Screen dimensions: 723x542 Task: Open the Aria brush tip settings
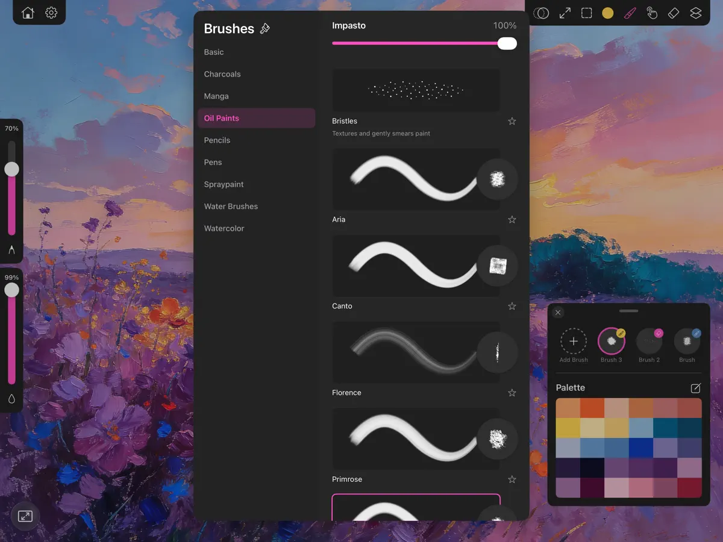pyautogui.click(x=497, y=179)
